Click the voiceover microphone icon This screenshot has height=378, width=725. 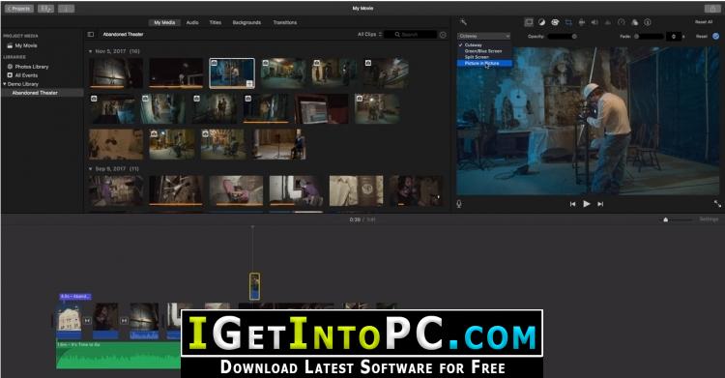458,204
